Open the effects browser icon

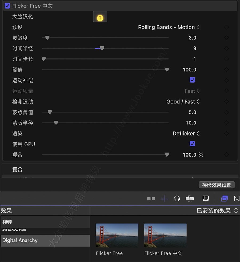(x=224, y=198)
